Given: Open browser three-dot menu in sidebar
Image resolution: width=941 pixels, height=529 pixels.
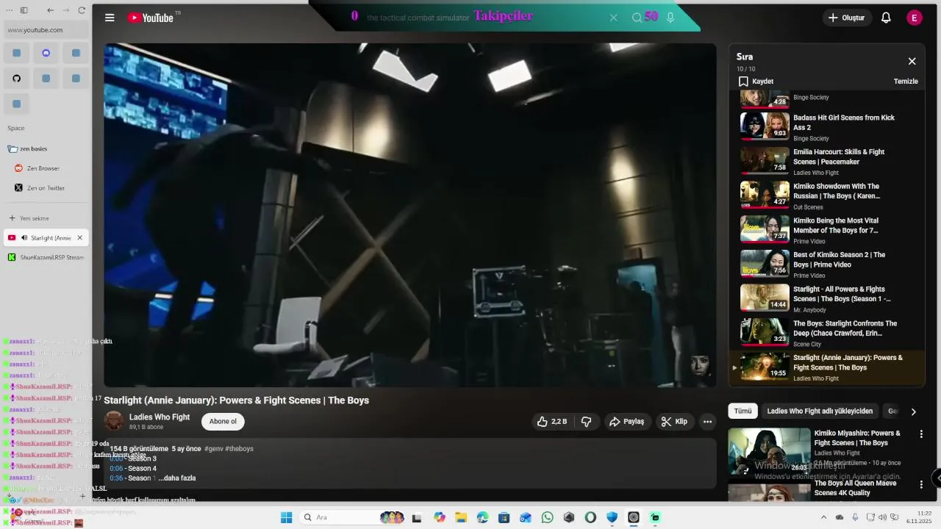Looking at the screenshot, I should click(x=10, y=10).
